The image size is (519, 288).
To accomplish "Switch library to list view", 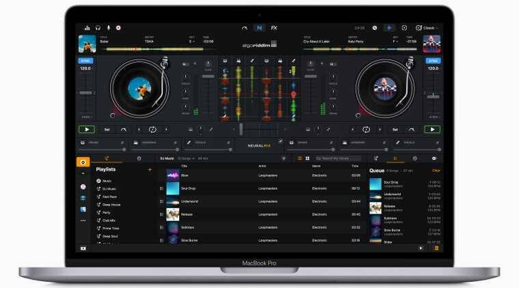I will [x=300, y=158].
